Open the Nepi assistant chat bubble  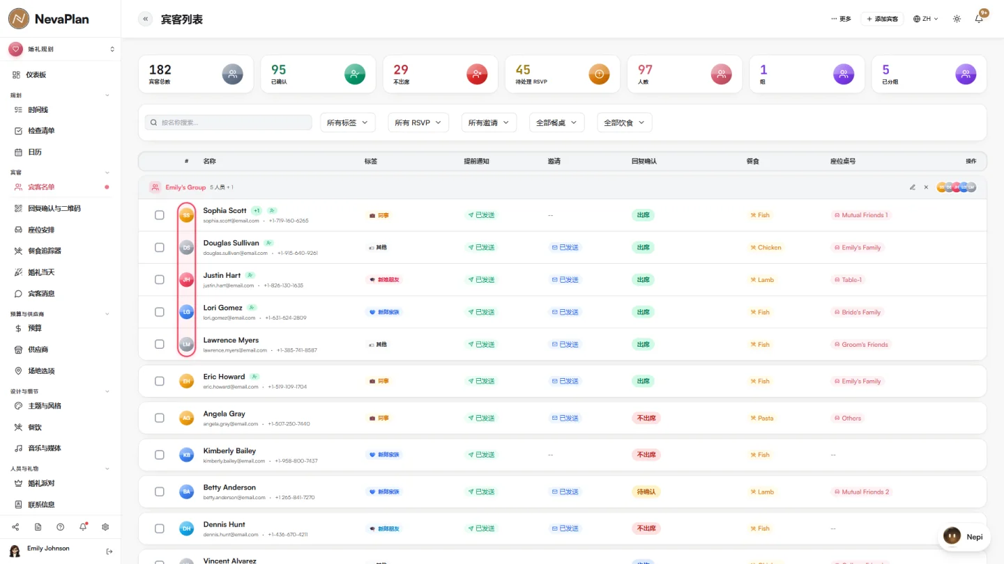964,537
